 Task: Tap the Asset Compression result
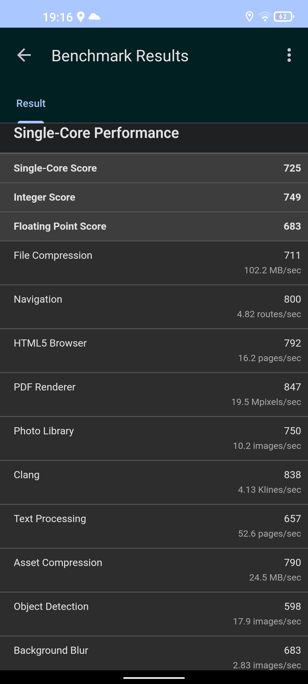154,570
